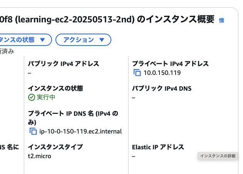
Task: Copy the private IP DNS name
Action: (x=33, y=132)
